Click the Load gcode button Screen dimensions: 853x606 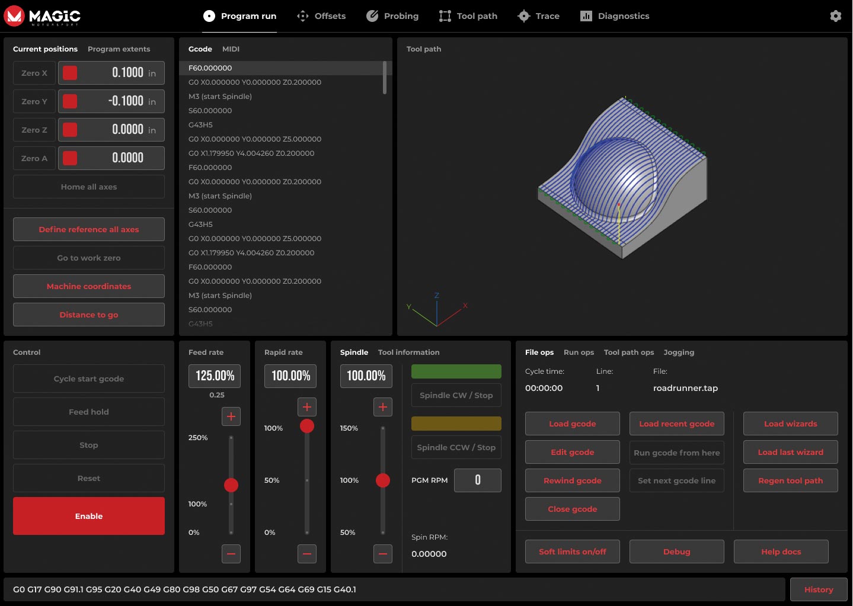click(572, 424)
